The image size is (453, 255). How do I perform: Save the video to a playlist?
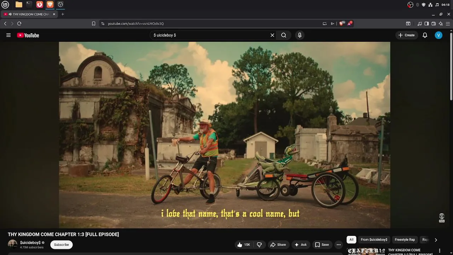(x=322, y=244)
